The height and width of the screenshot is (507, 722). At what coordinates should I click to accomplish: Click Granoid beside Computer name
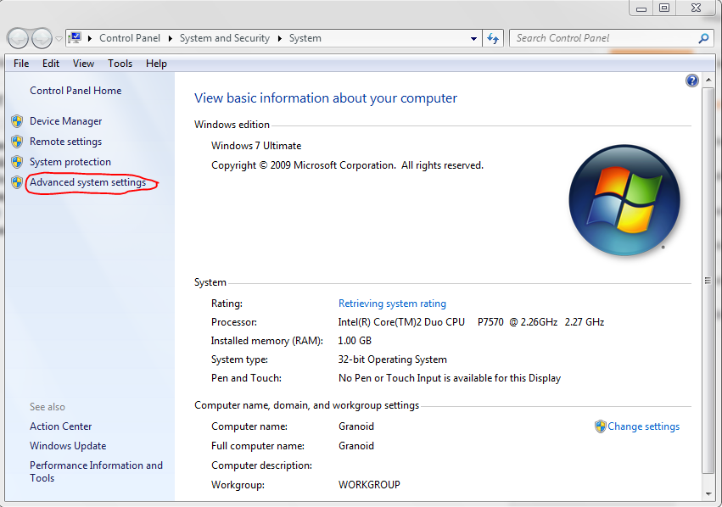(356, 426)
